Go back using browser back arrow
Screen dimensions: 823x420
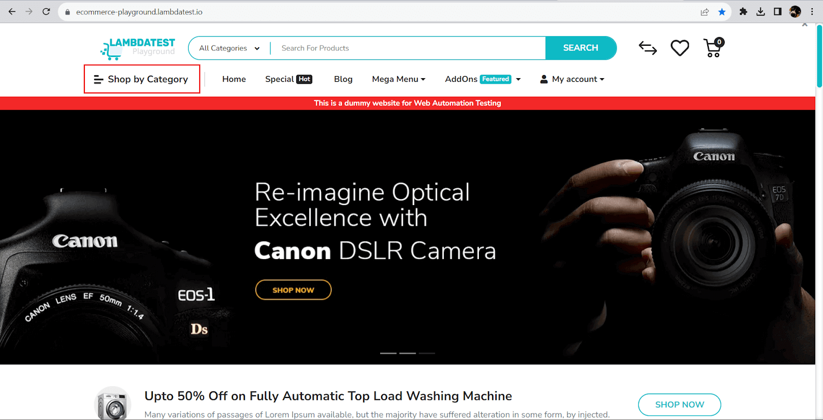pyautogui.click(x=12, y=11)
